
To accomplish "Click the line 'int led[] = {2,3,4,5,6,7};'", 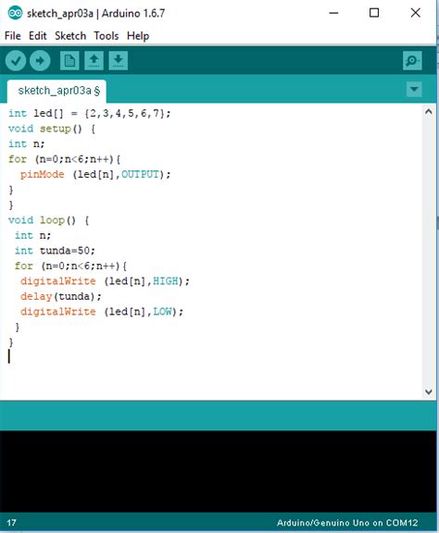I will click(89, 113).
